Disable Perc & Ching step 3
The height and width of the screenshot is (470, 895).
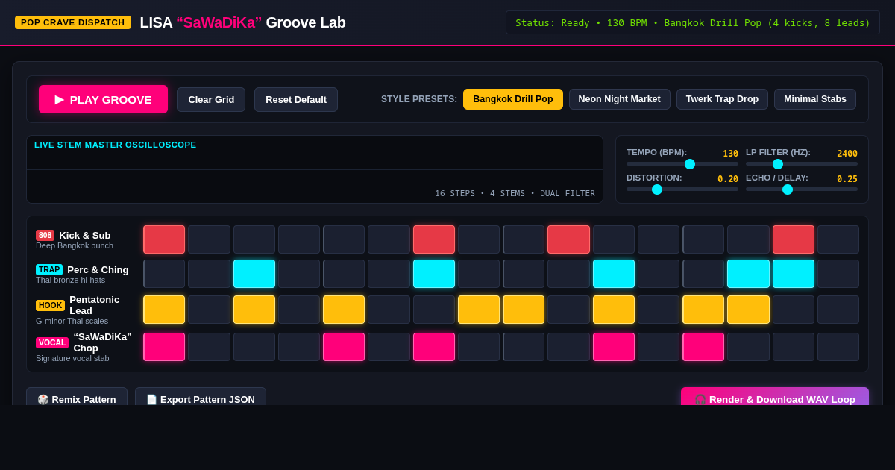click(254, 274)
